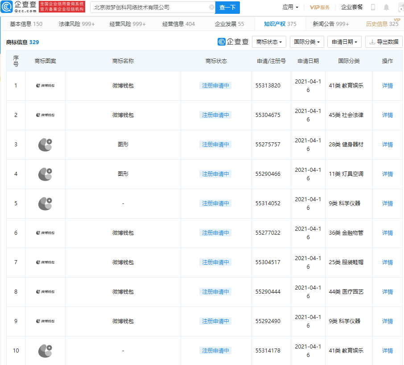Open 详情 for registration 55275757

(x=387, y=145)
